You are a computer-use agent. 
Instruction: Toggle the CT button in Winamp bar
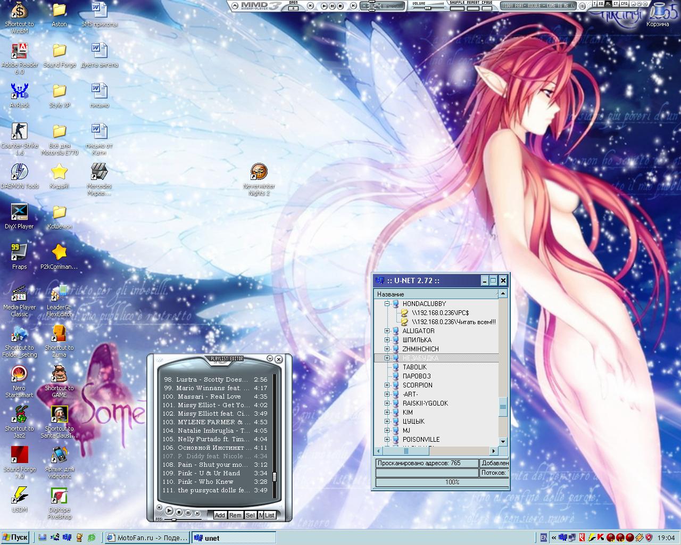click(616, 4)
